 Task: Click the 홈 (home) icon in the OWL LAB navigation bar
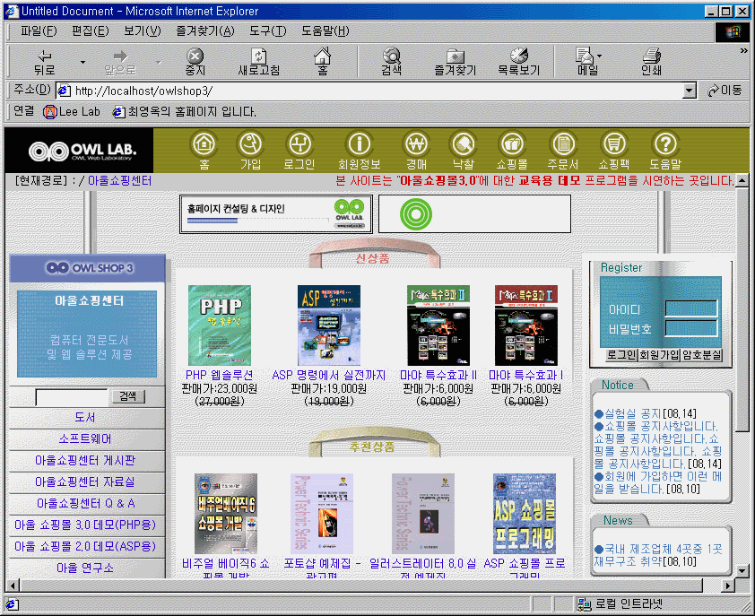(x=204, y=144)
